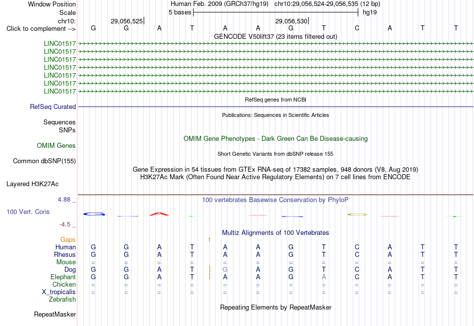Image resolution: width=474 pixels, height=326 pixels.
Task: Click the hg19 label beside scale bar
Action: point(369,12)
